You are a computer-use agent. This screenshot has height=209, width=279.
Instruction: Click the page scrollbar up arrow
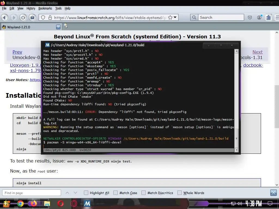coord(277,33)
